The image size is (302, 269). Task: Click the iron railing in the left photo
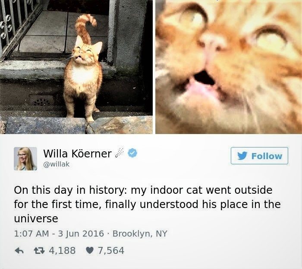pos(18,25)
